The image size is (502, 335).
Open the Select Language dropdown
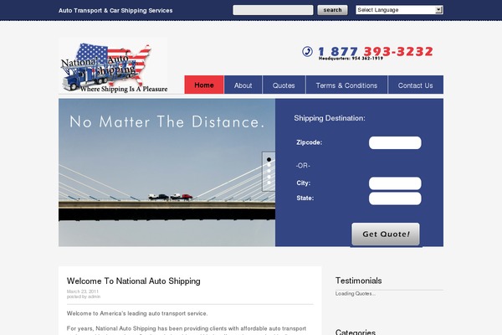tap(399, 10)
